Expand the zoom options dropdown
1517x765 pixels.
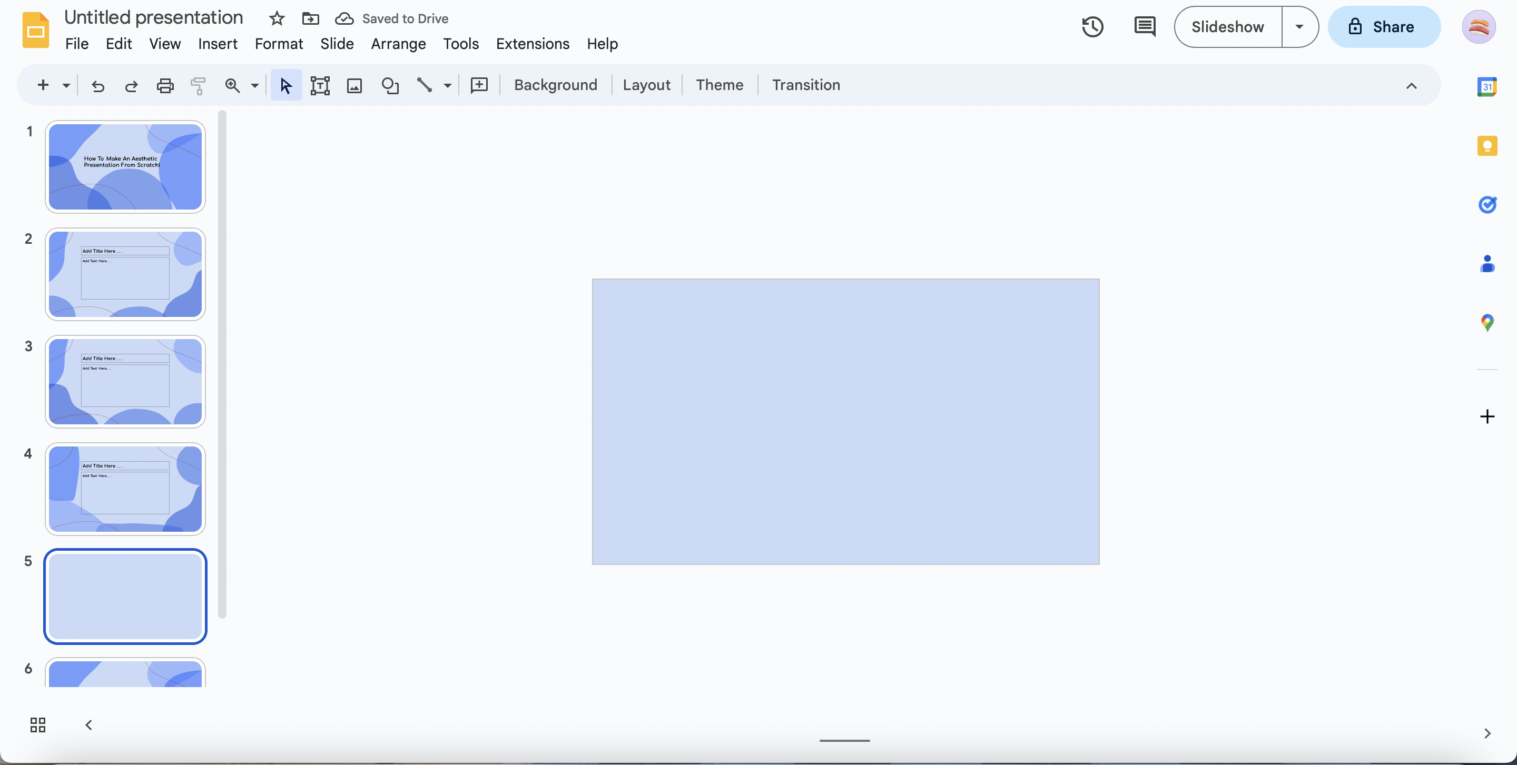254,85
